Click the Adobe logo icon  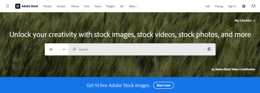coord(253,6)
